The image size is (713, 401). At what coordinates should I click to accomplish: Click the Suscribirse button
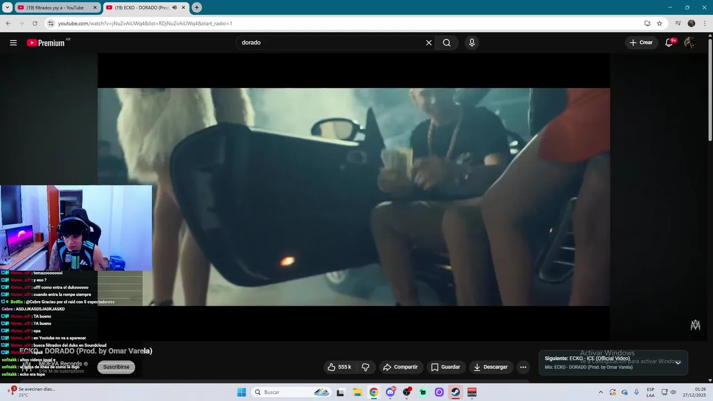tap(116, 367)
